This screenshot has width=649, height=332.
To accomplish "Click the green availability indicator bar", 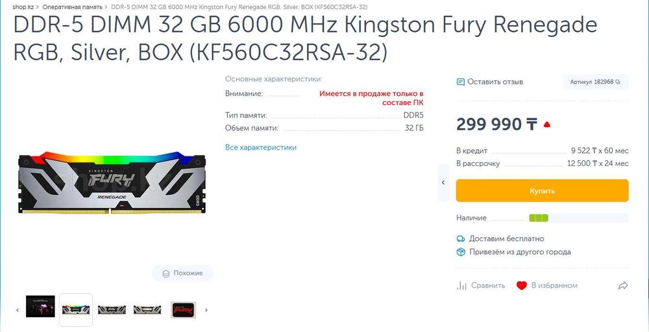I will click(539, 218).
